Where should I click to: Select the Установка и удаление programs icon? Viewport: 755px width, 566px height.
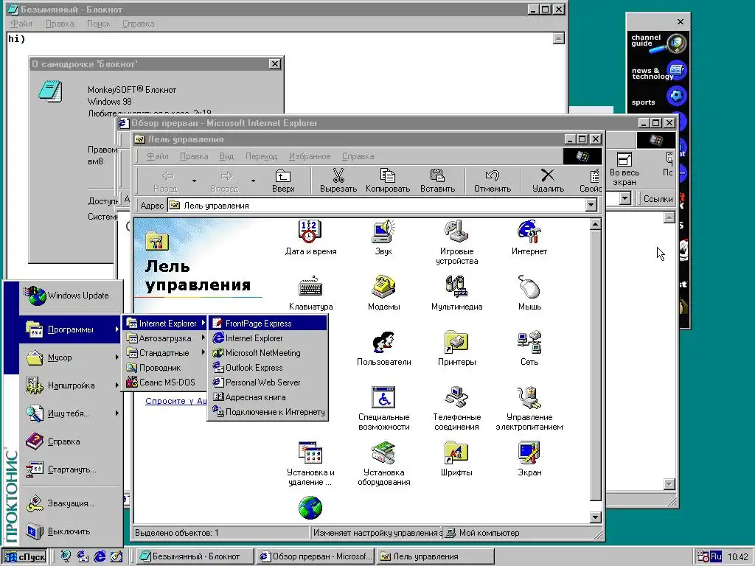[310, 464]
